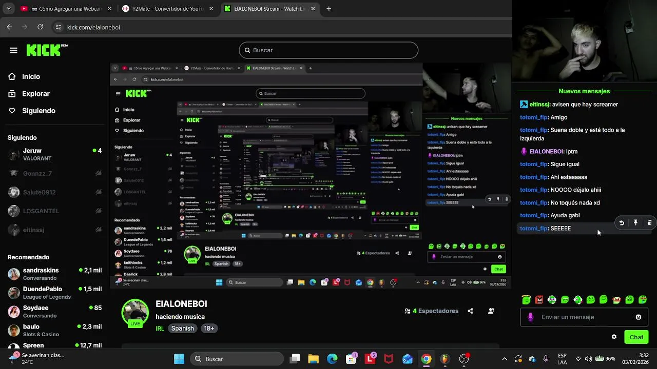This screenshot has width=657, height=369.
Task: Open DuendePablo's League of Legends stream
Action: 54,293
